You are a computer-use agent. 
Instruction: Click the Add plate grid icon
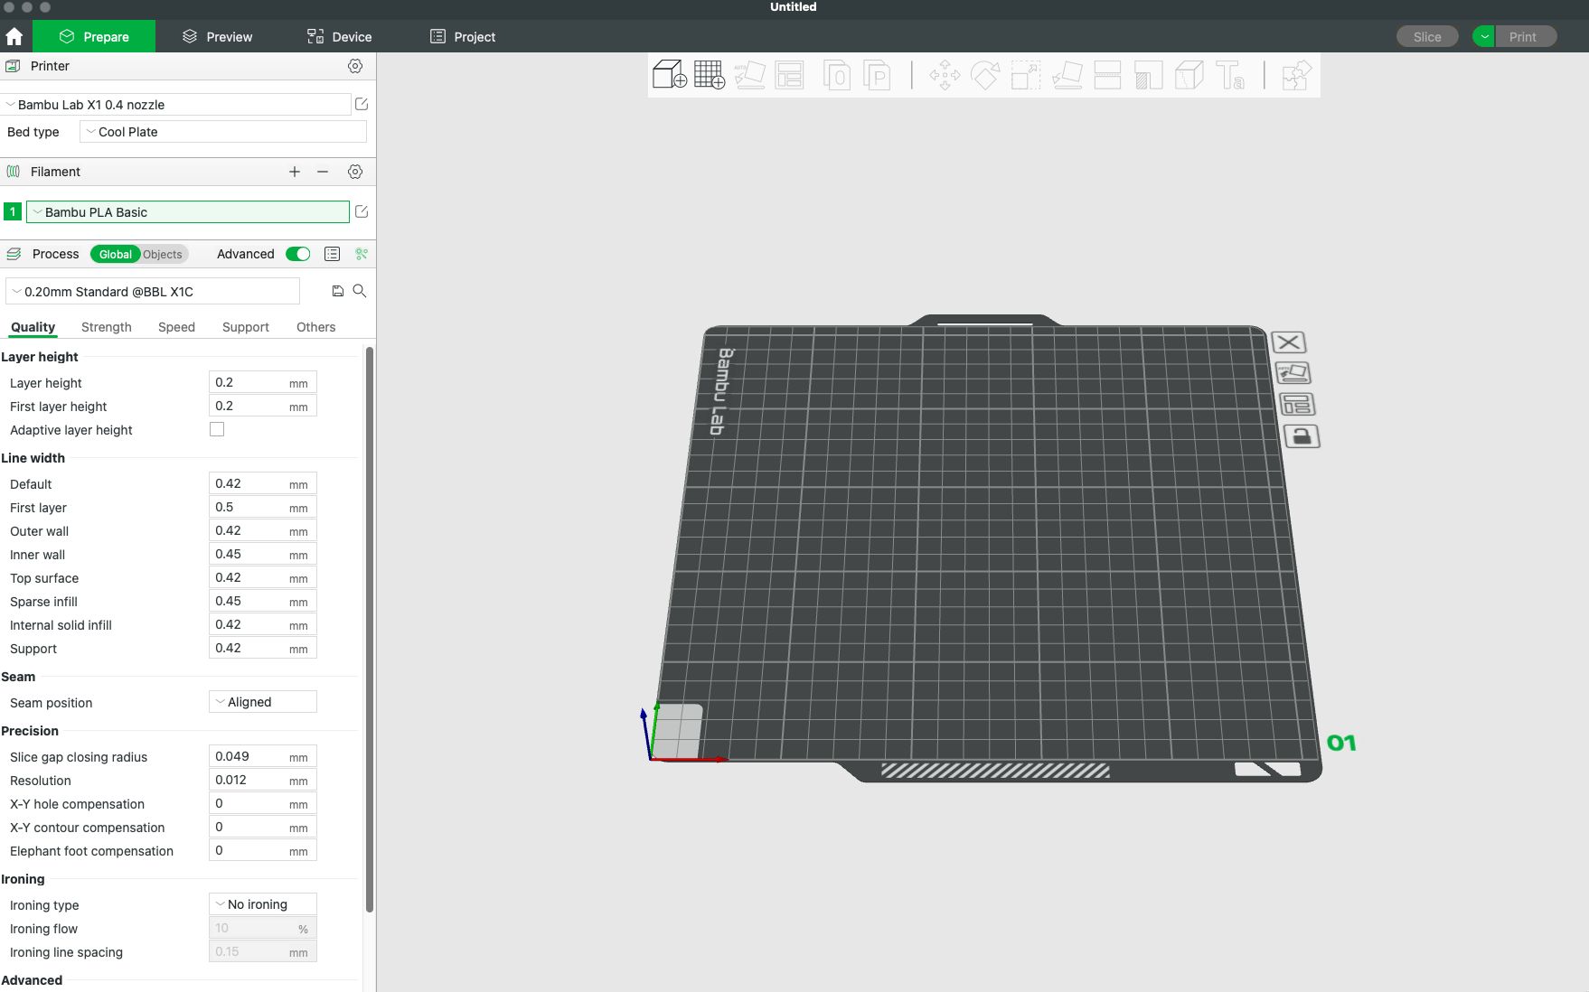[710, 75]
